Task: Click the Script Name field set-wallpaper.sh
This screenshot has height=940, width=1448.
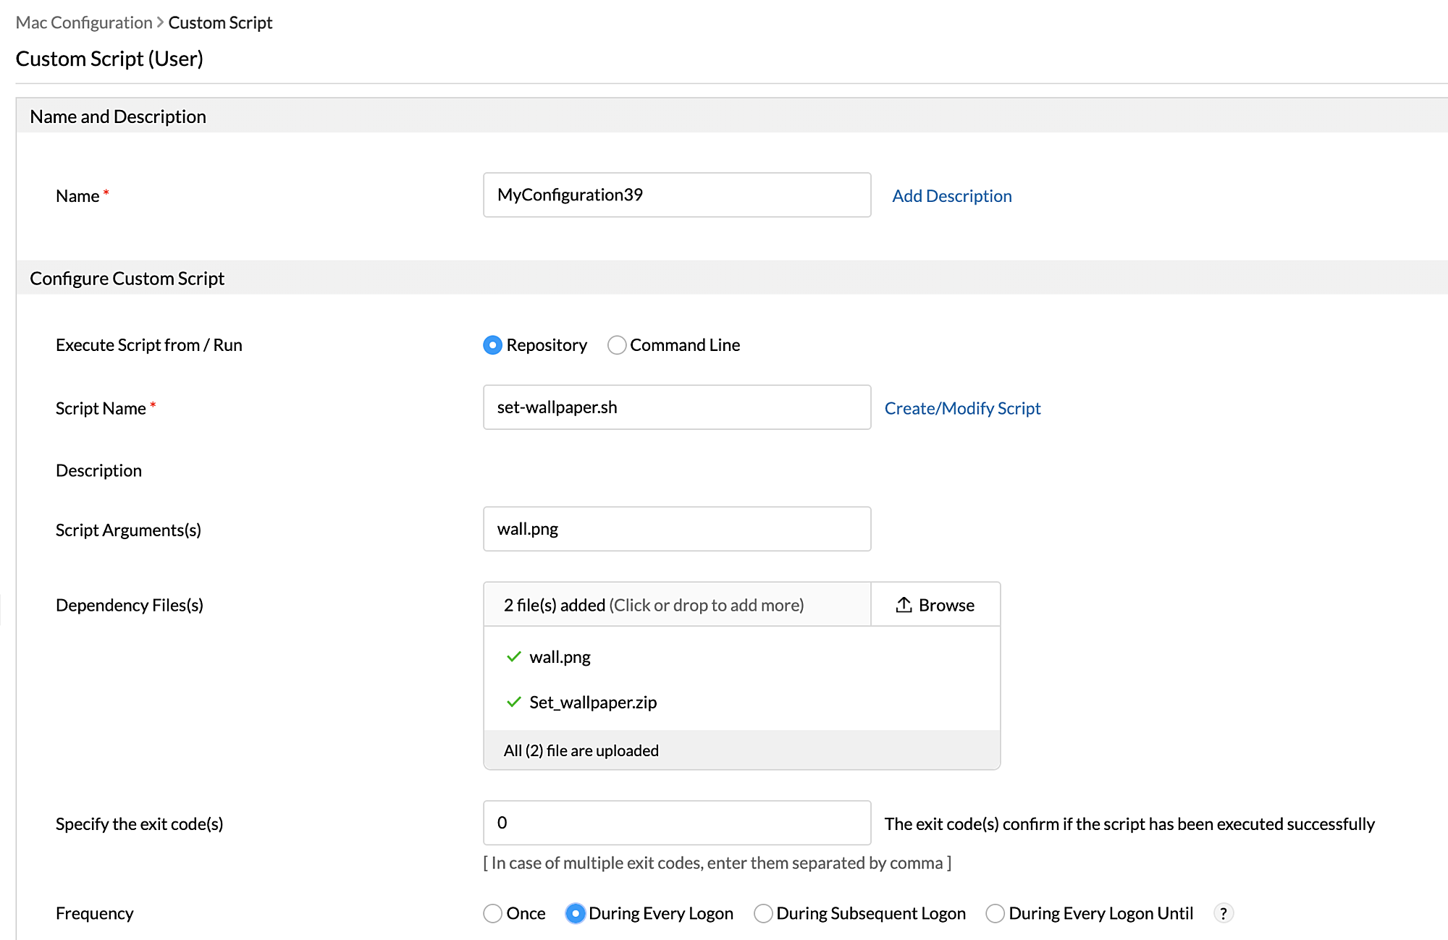Action: click(x=677, y=407)
